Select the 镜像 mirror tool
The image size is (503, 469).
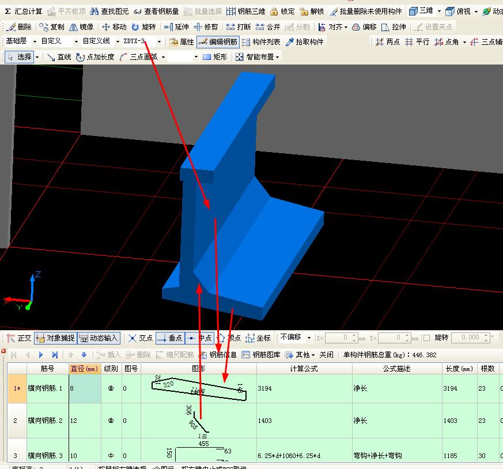tap(81, 27)
